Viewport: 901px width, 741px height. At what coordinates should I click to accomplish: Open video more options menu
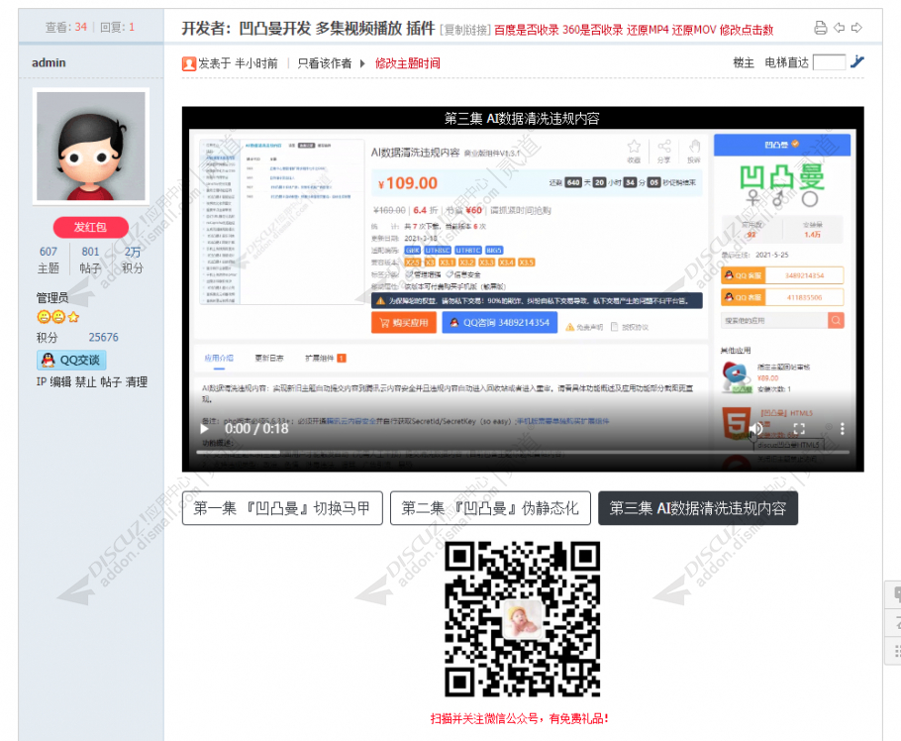(x=842, y=428)
